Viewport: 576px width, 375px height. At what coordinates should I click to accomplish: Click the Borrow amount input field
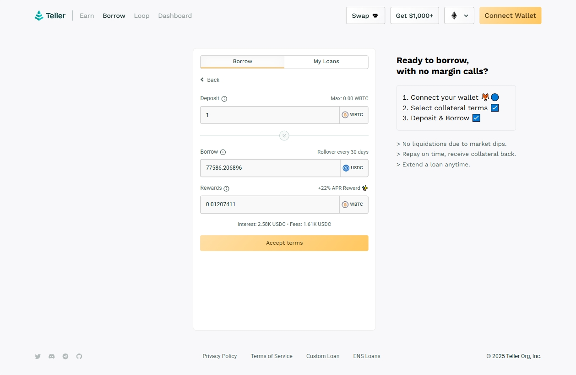[270, 168]
